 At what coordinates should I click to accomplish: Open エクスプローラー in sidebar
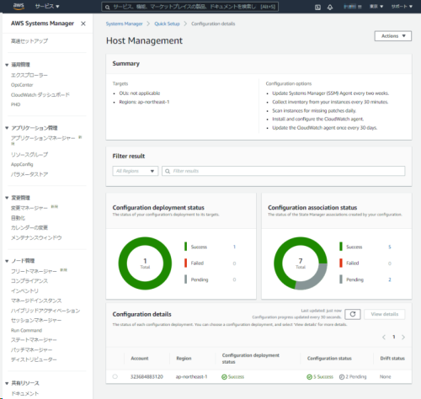pos(29,75)
